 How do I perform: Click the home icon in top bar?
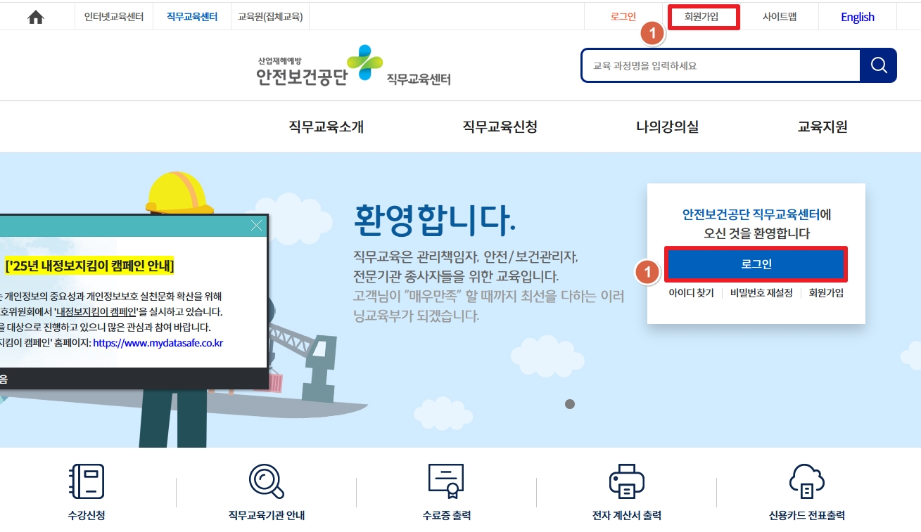[x=36, y=18]
